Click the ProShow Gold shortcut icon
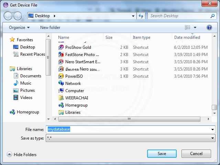Viewport: 220px width, 165px height. tap(61, 47)
